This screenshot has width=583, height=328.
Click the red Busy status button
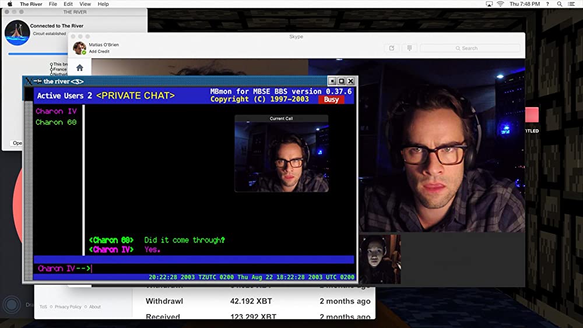tap(331, 100)
